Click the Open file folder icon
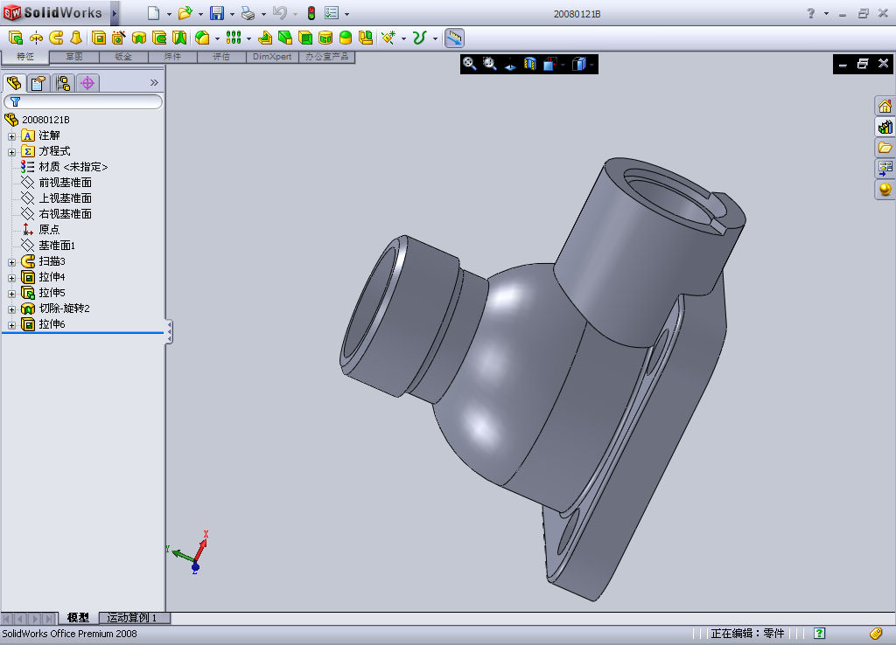 point(185,12)
